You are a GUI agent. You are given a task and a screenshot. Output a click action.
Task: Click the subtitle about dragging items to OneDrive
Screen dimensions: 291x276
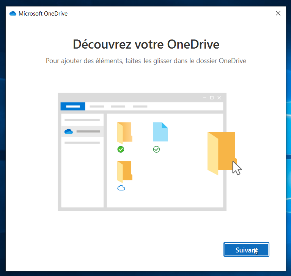146,61
